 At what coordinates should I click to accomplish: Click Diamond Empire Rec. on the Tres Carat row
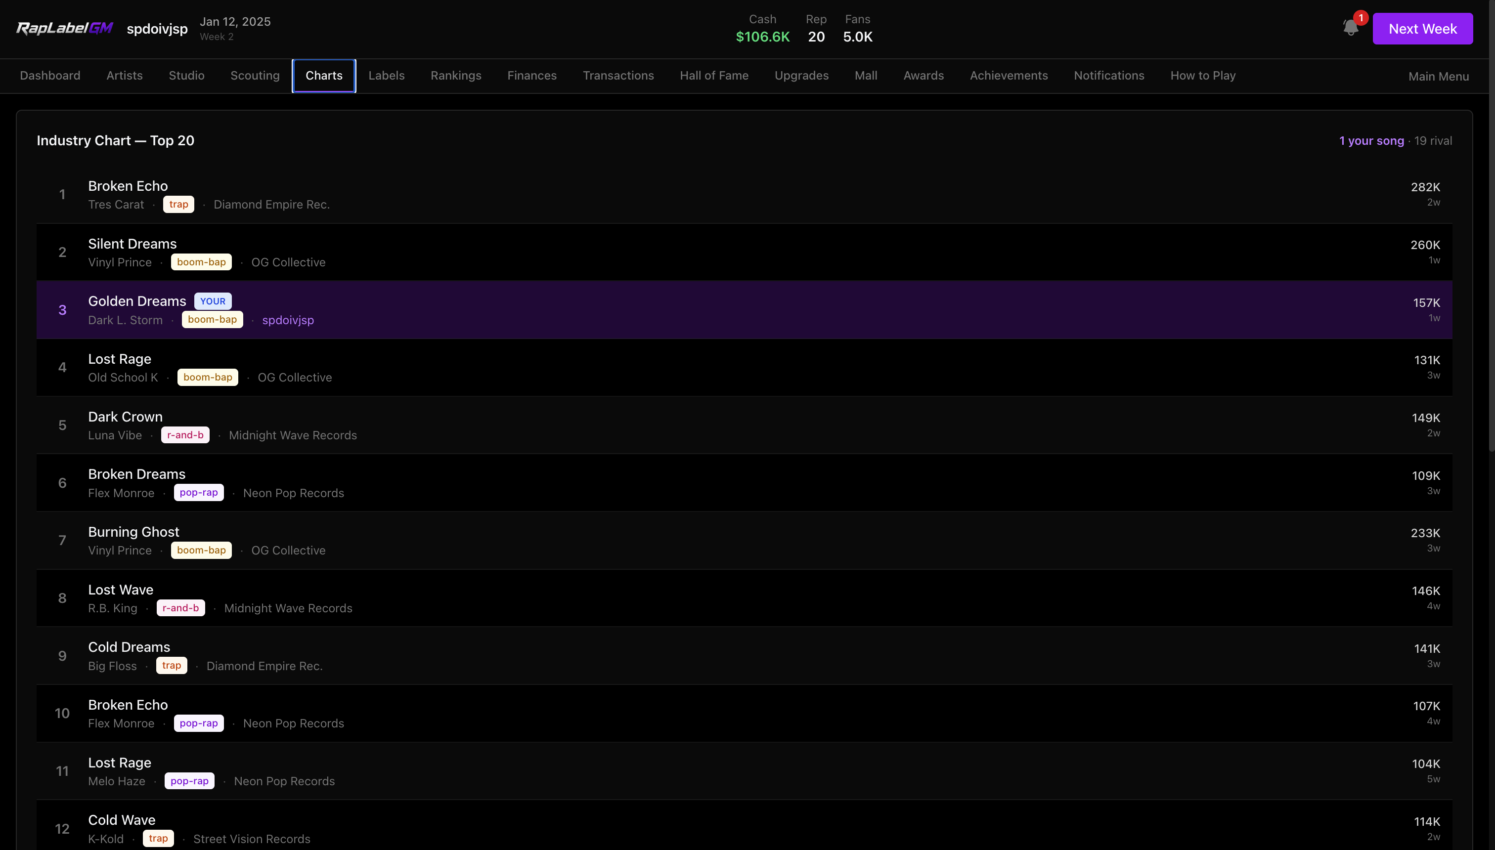[271, 204]
